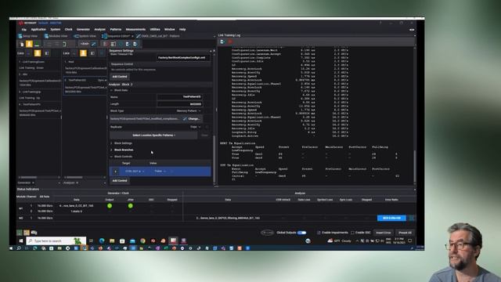Click the red clear log icon
This screenshot has width=501, height=282.
click(230, 42)
